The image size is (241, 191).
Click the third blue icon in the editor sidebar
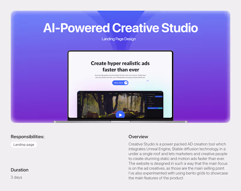(x=146, y=99)
